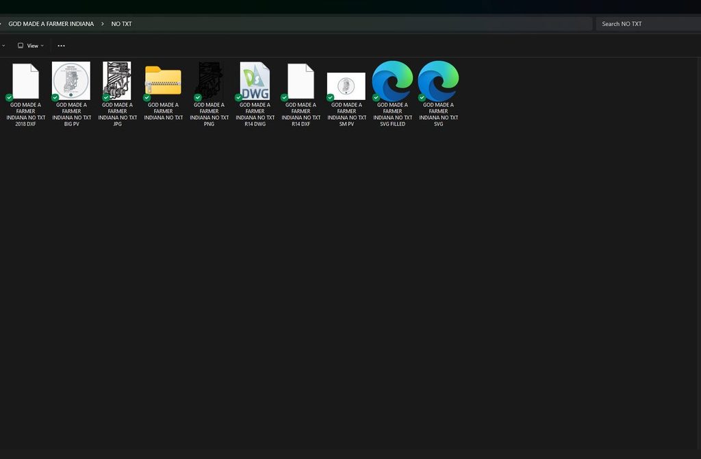Expand the chevron before NO TXT breadcrumb
The width and height of the screenshot is (701, 459).
tap(103, 24)
